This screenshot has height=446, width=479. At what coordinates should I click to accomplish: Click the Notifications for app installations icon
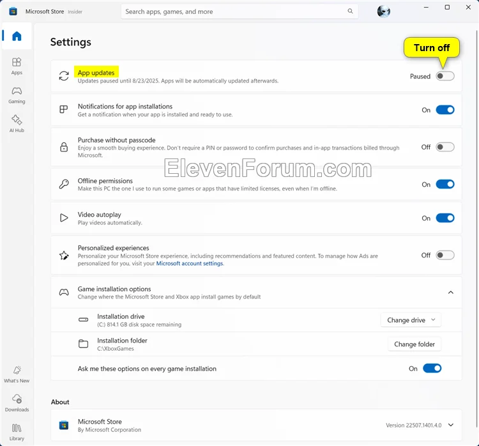click(63, 109)
